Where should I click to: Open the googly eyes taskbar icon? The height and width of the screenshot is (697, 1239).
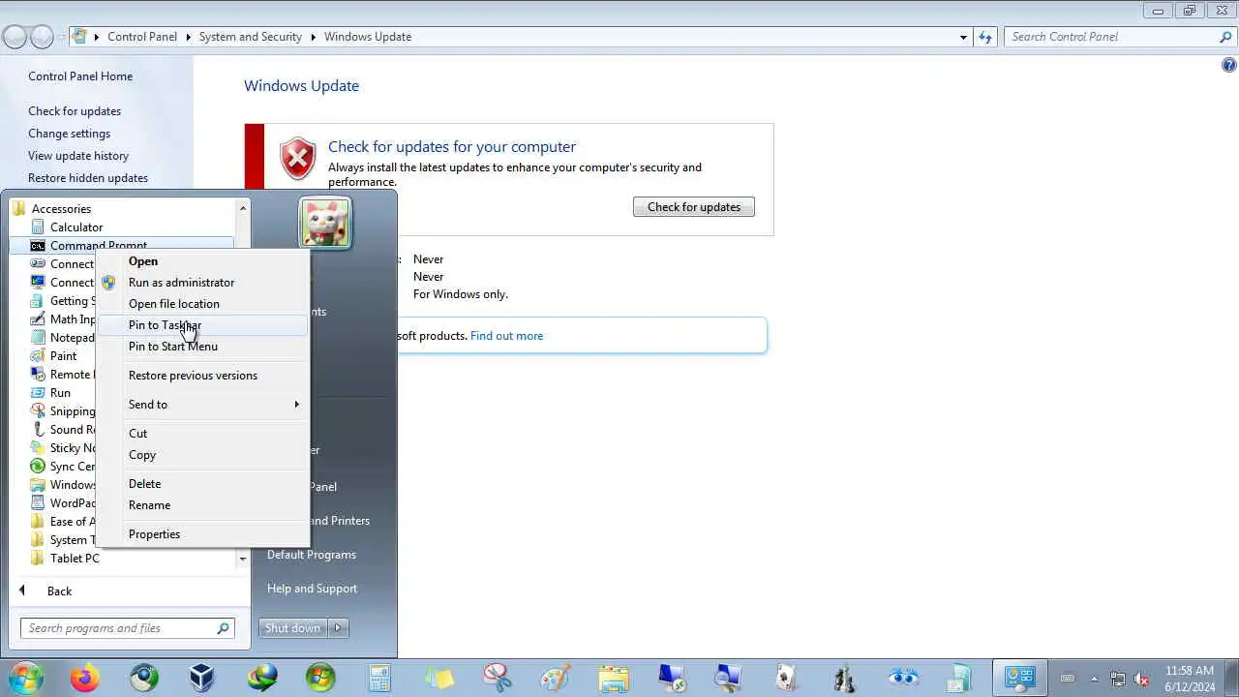tap(903, 679)
